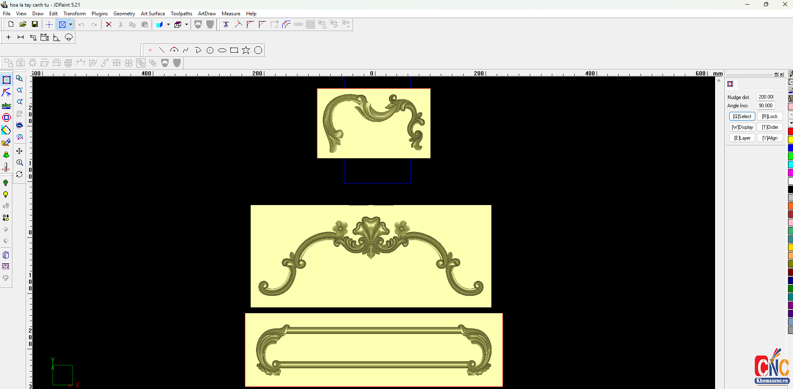This screenshot has height=389, width=793.
Task: Choose the trim scissors tool
Action: [x=226, y=24]
